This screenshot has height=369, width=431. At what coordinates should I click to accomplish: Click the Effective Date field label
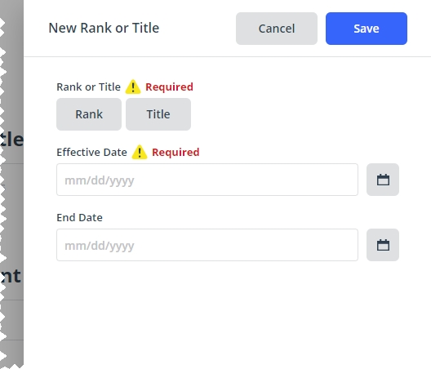91,152
